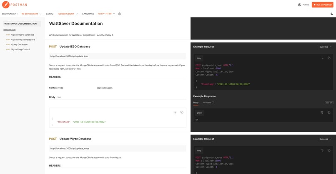
Task: Toggle word wrap on update_ieso Example Request
Action: coord(322,58)
